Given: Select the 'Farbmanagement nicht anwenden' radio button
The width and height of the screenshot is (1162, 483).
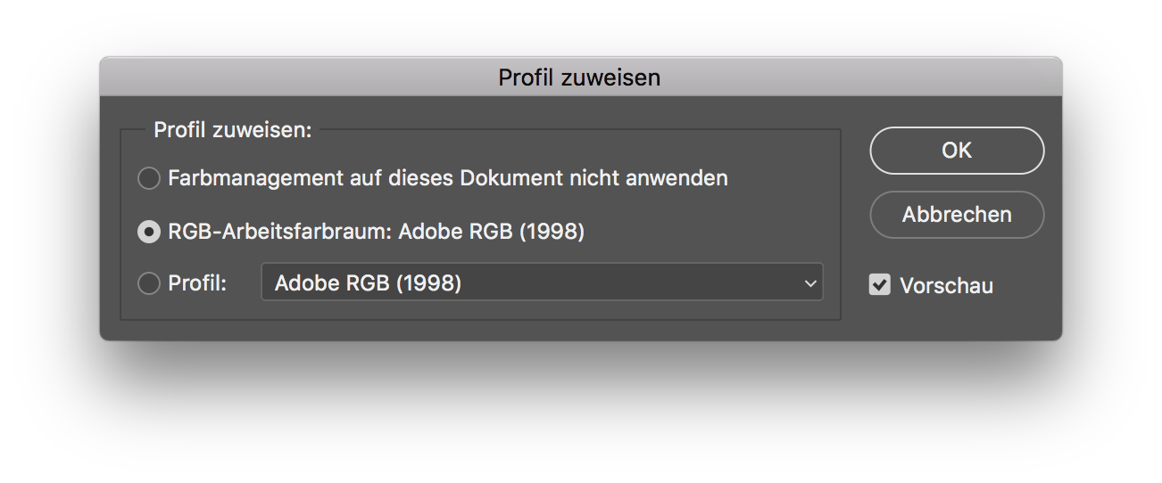Looking at the screenshot, I should (148, 178).
